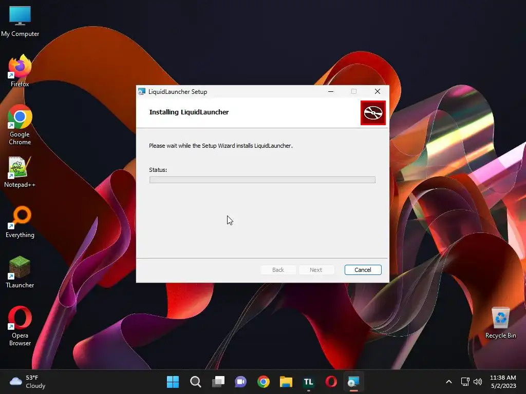Cancel the LiquidLauncher installation
The image size is (526, 394).
[363, 270]
